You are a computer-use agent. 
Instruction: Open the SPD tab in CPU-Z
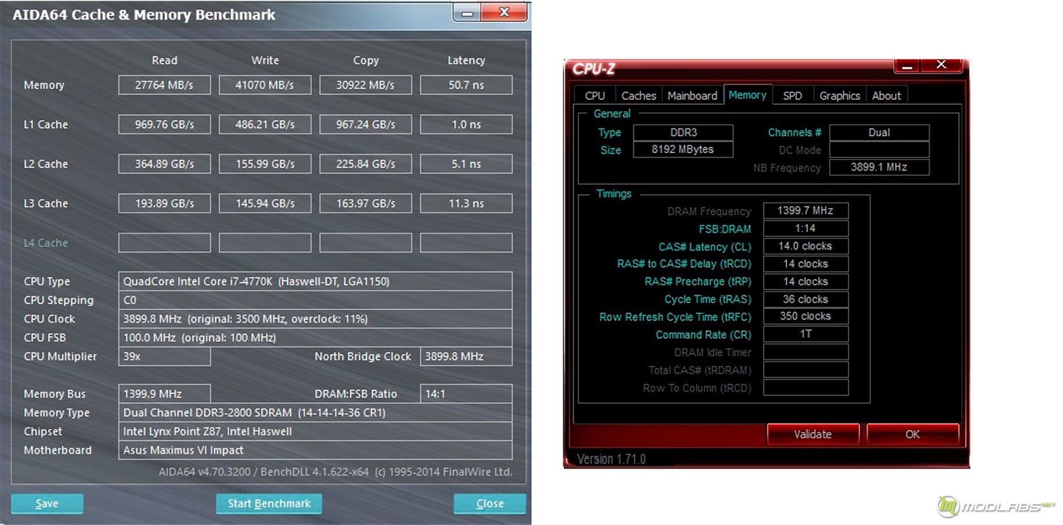(x=792, y=96)
